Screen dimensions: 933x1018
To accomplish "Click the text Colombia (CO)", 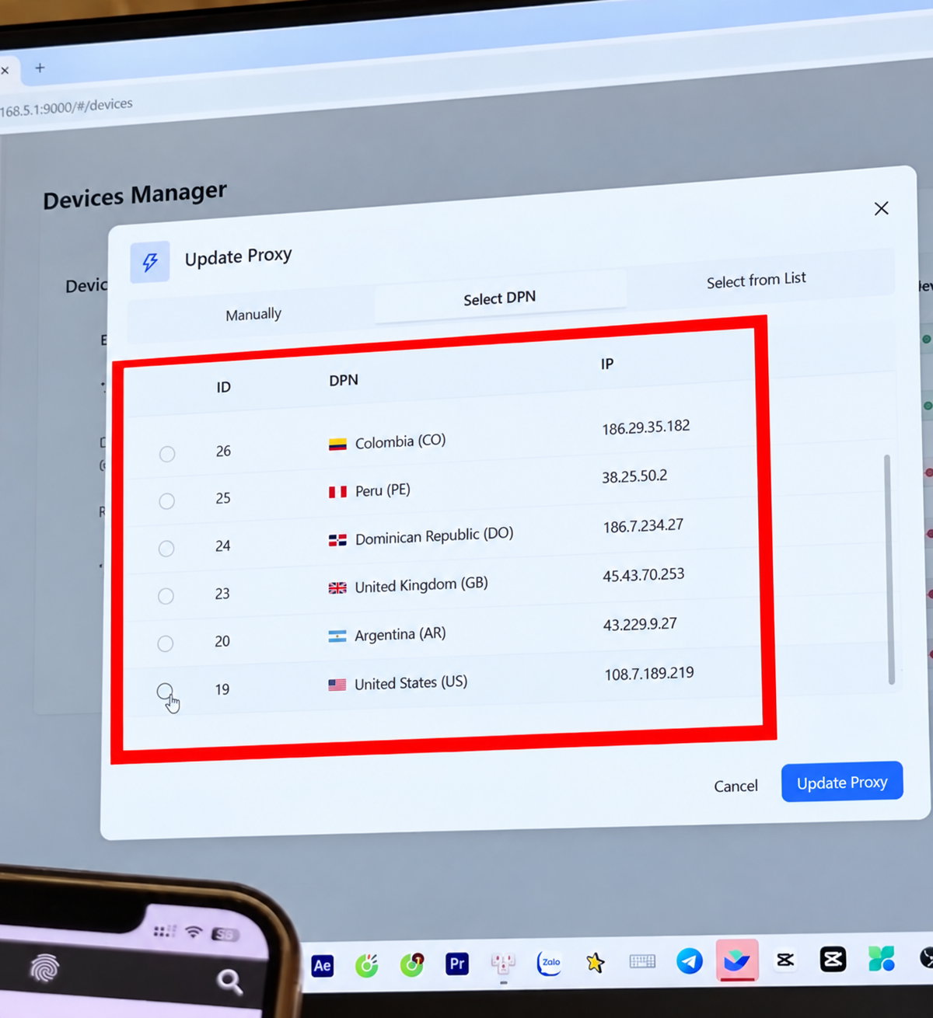I will click(400, 441).
